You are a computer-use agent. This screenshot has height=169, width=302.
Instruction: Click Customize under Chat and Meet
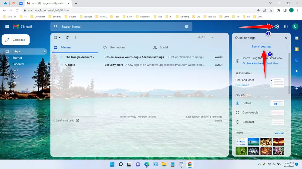click(242, 85)
